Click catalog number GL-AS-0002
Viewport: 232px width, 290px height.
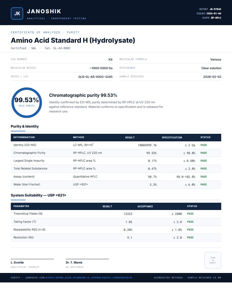62,48
